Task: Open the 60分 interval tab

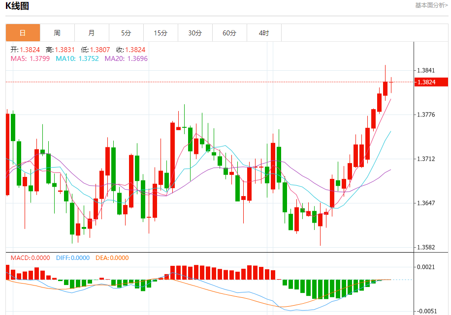Action: [229, 33]
